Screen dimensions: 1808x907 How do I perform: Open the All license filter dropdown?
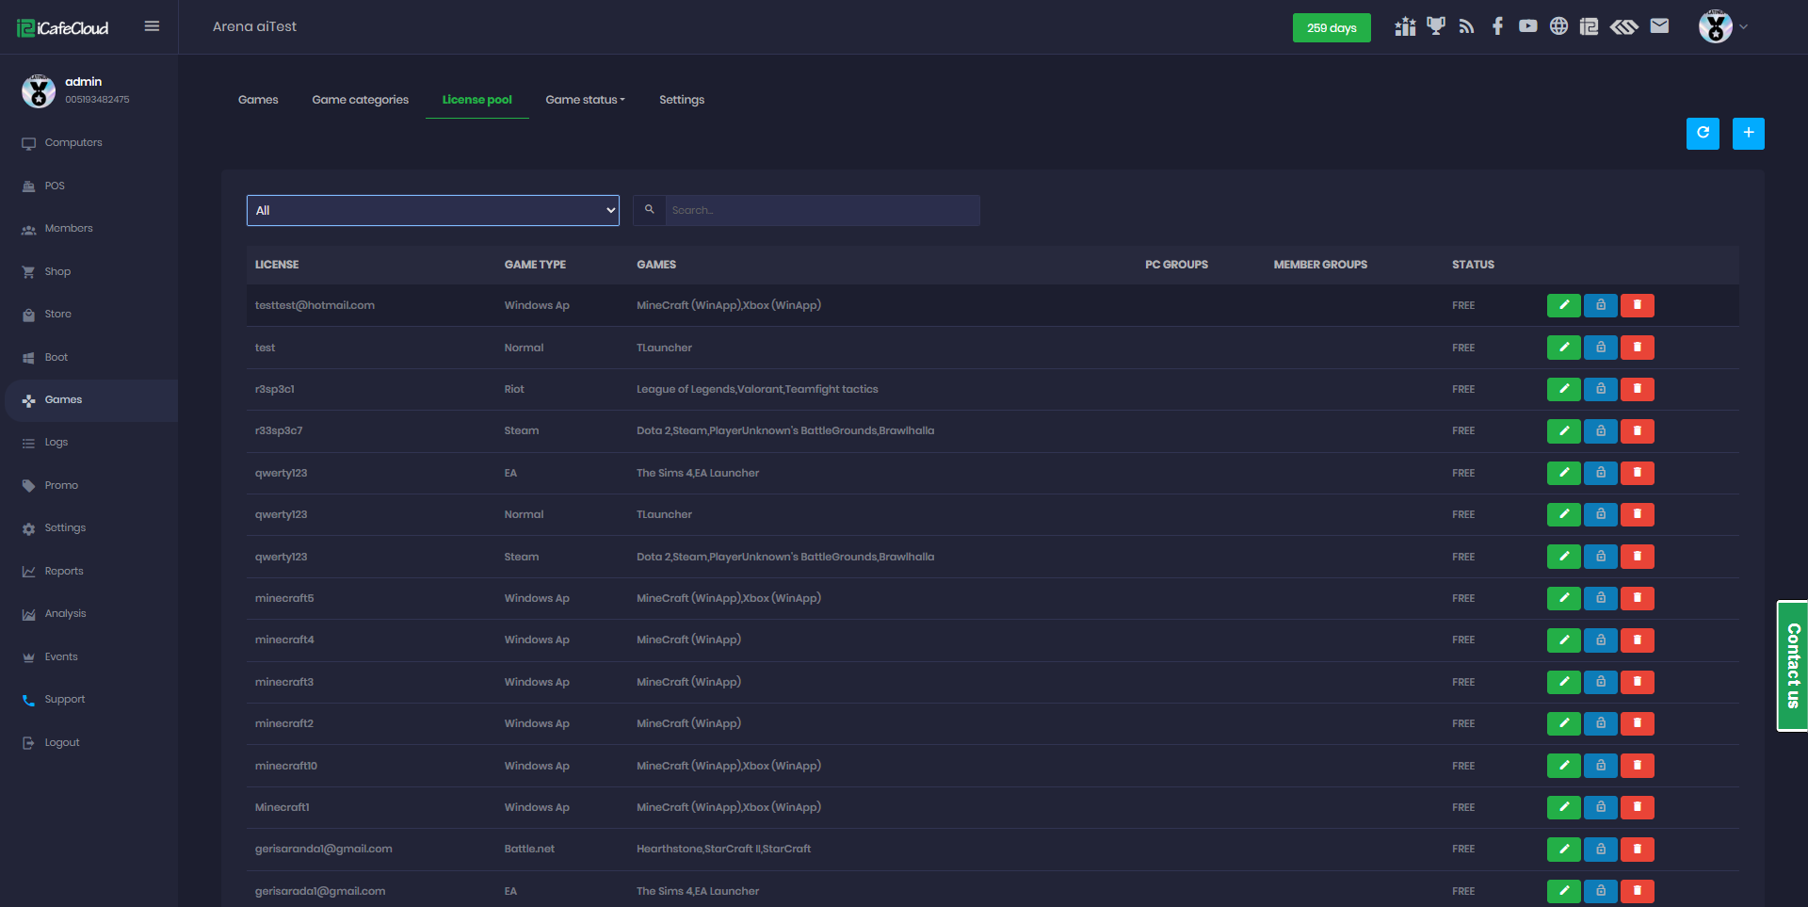tap(432, 210)
